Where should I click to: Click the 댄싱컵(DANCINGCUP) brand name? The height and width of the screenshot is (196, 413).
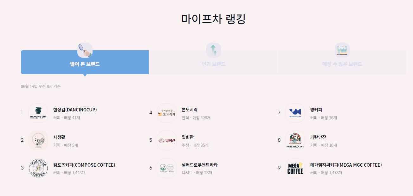pos(75,110)
